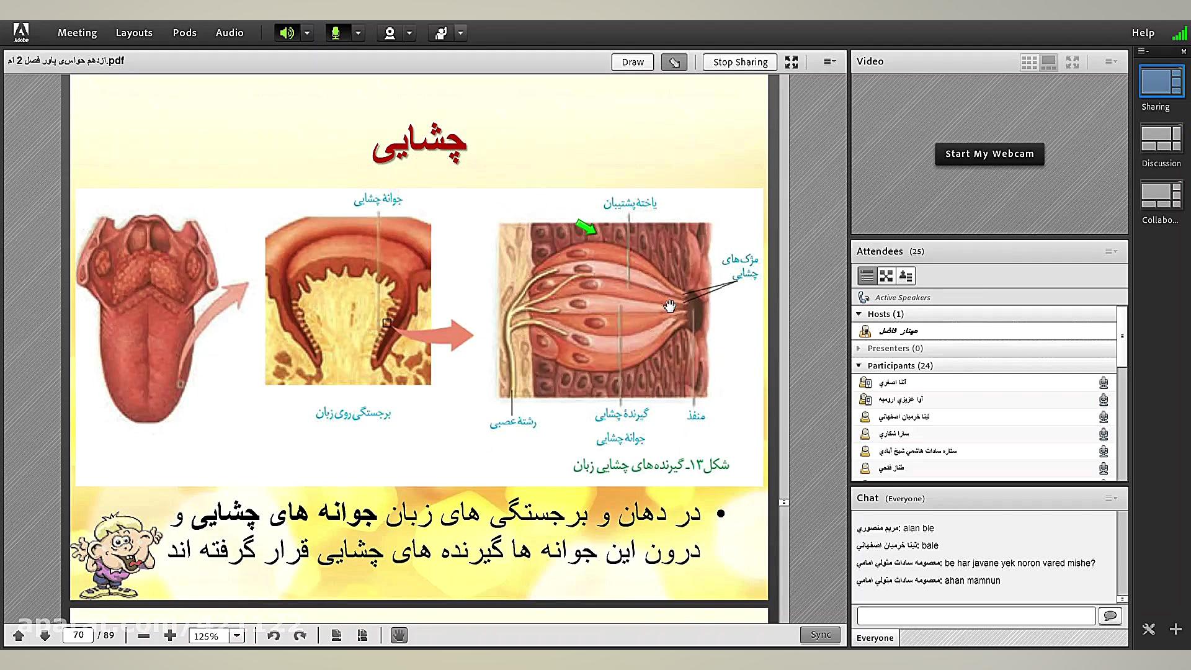
Task: Switch to the Sharing layout thumbnail
Action: click(1161, 83)
